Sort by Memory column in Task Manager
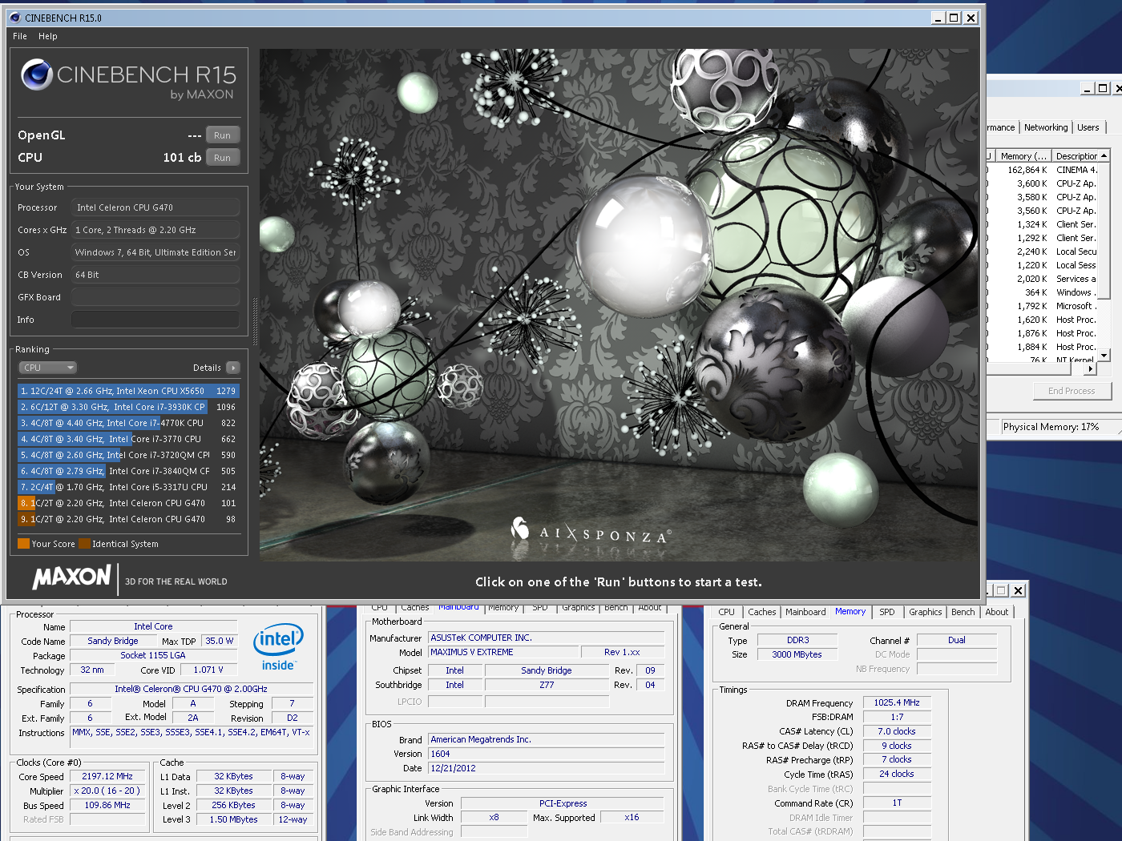 tap(1023, 156)
